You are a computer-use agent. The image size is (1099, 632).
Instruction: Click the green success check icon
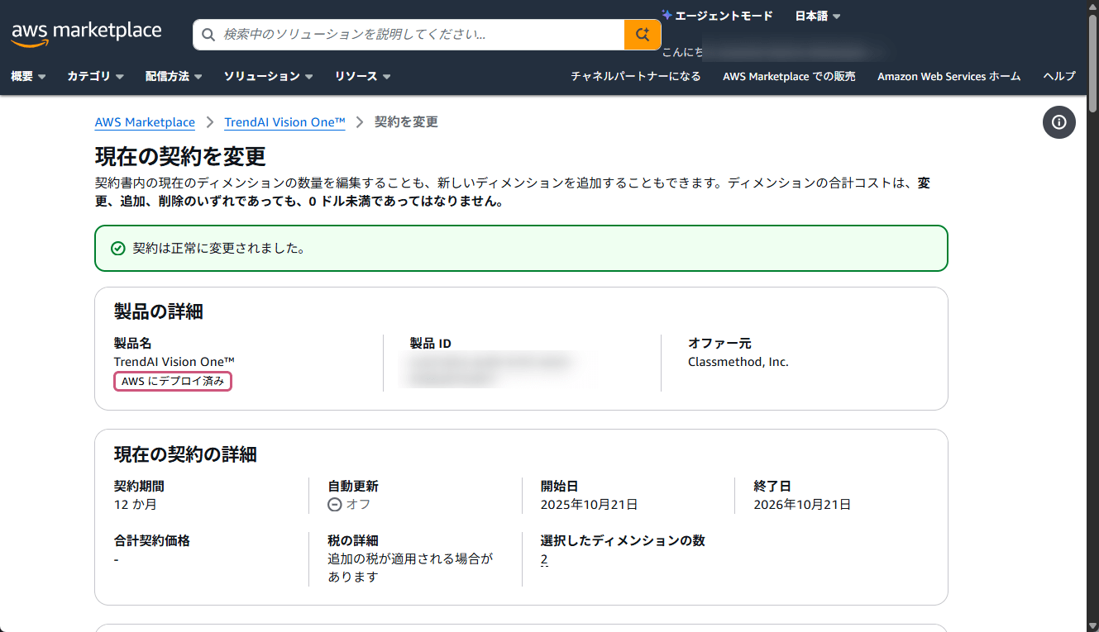(x=118, y=248)
